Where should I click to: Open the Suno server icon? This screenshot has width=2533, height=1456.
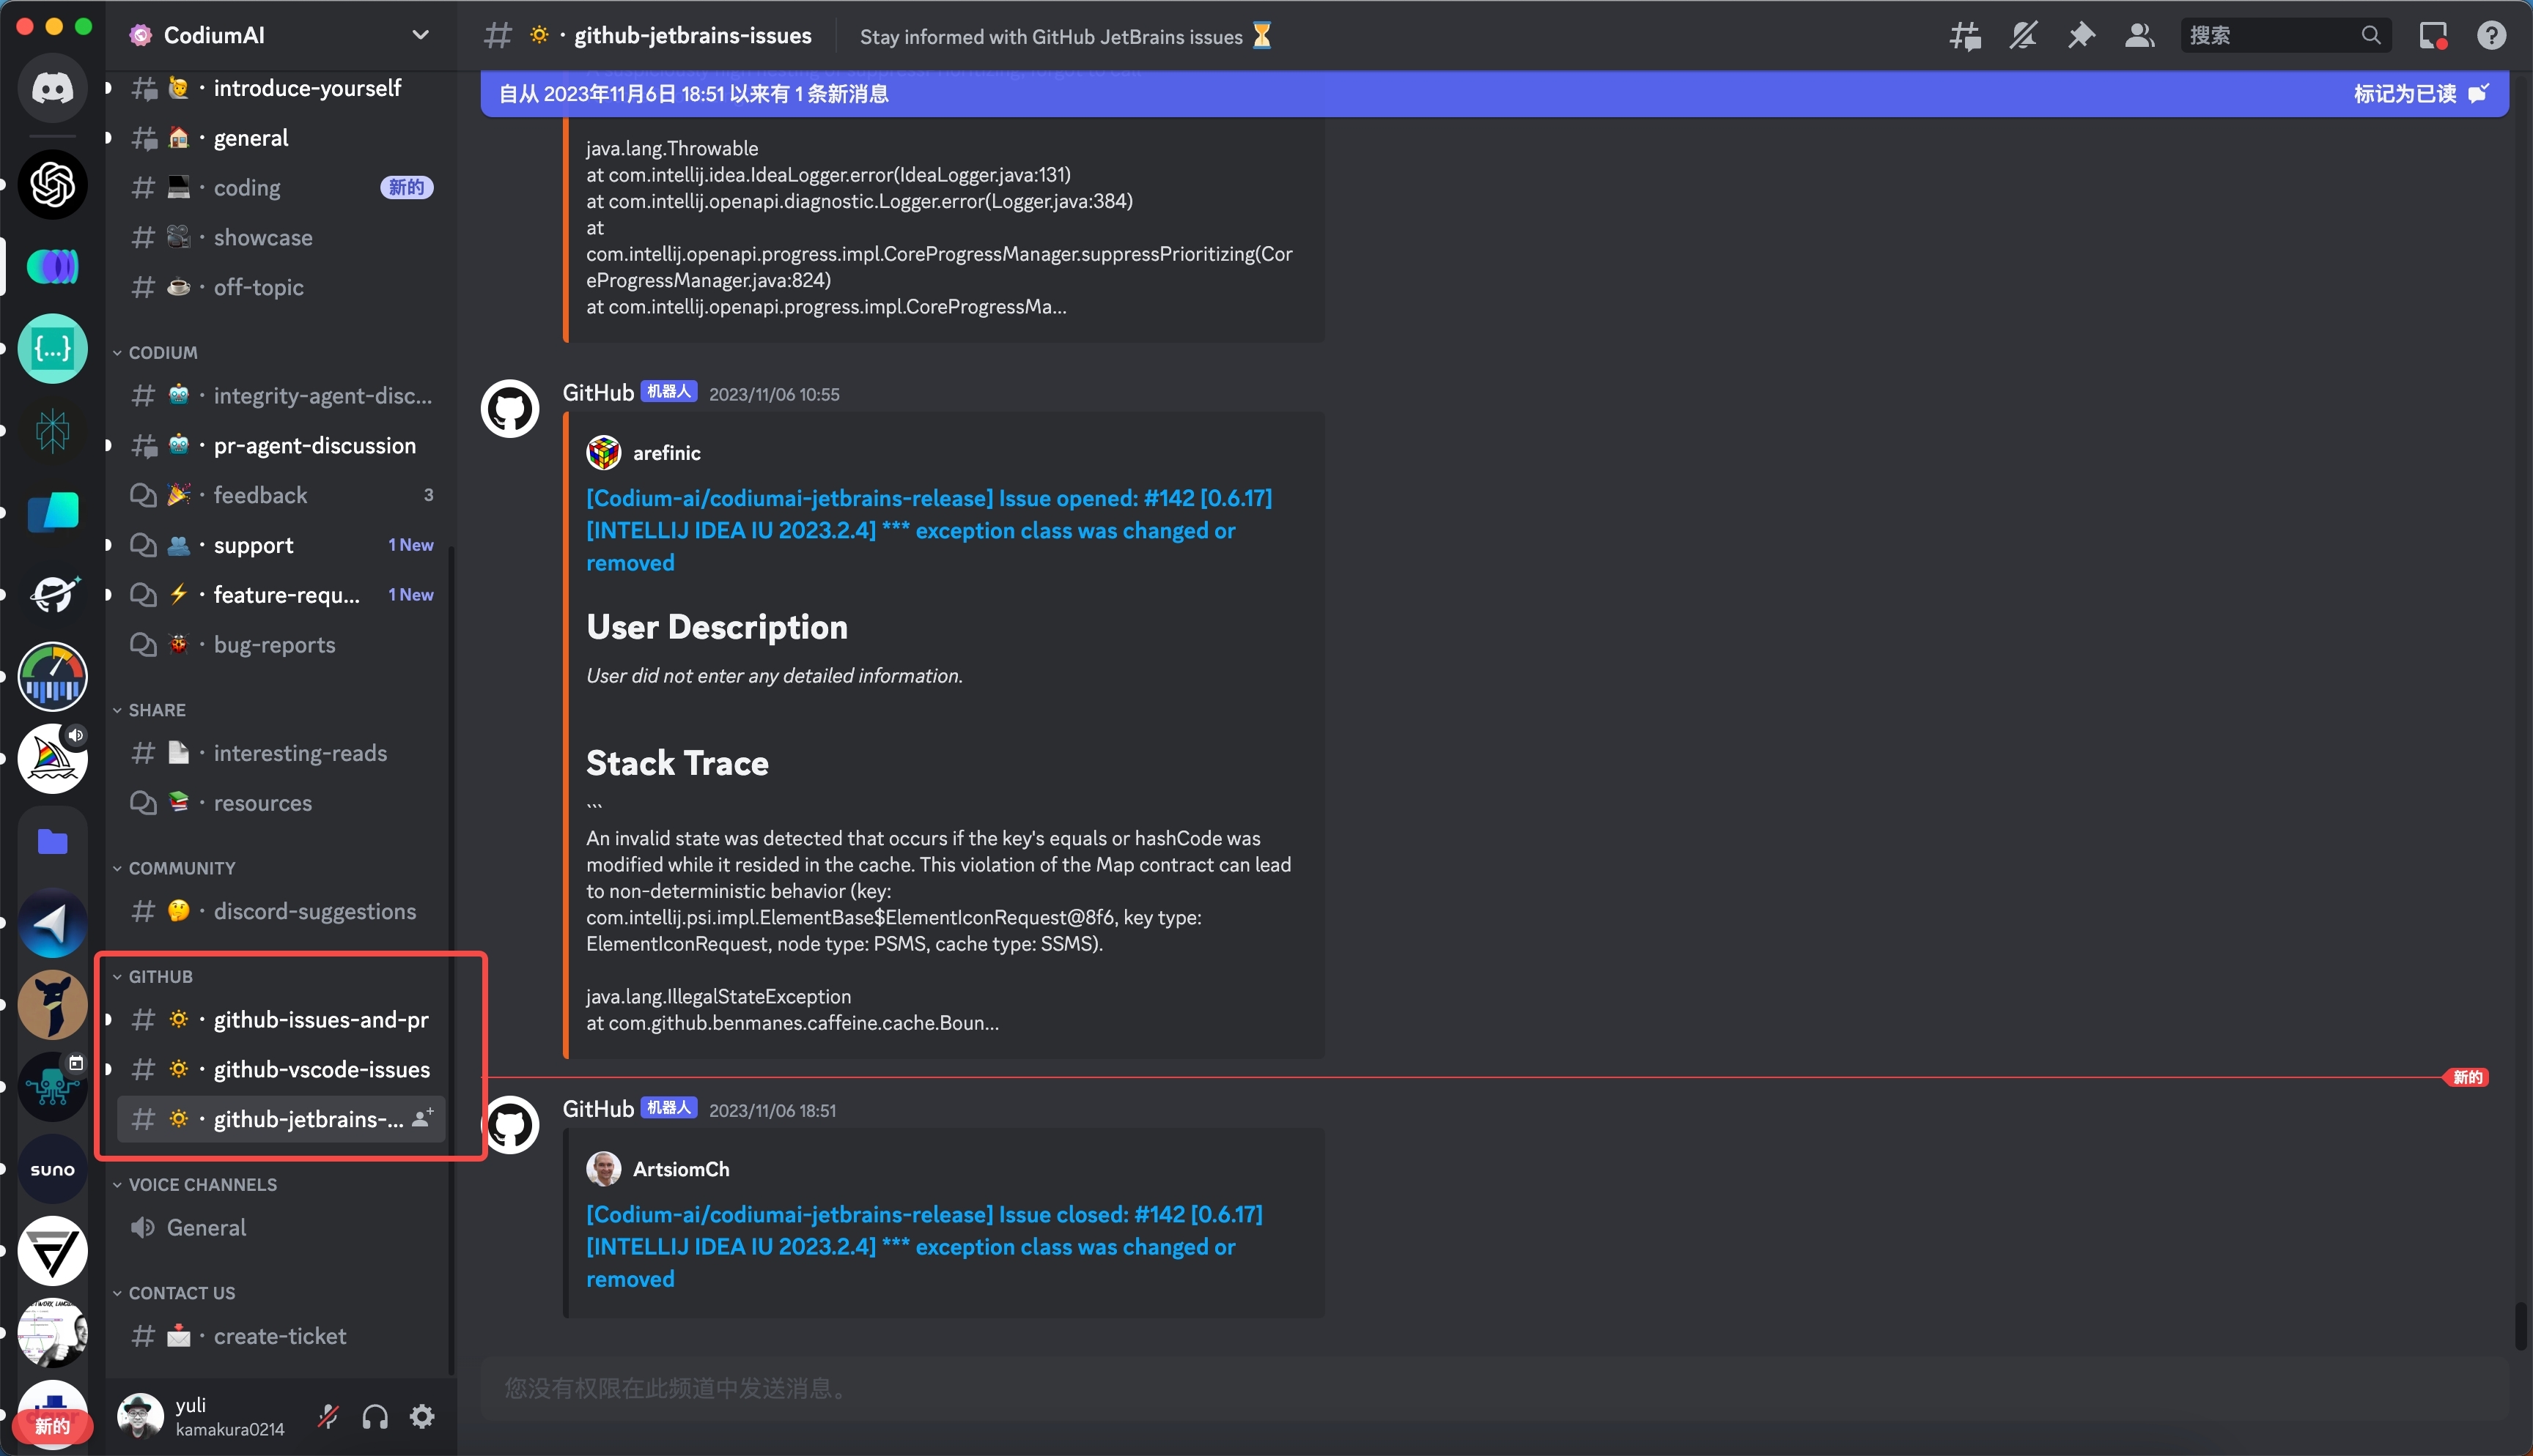point(52,1168)
